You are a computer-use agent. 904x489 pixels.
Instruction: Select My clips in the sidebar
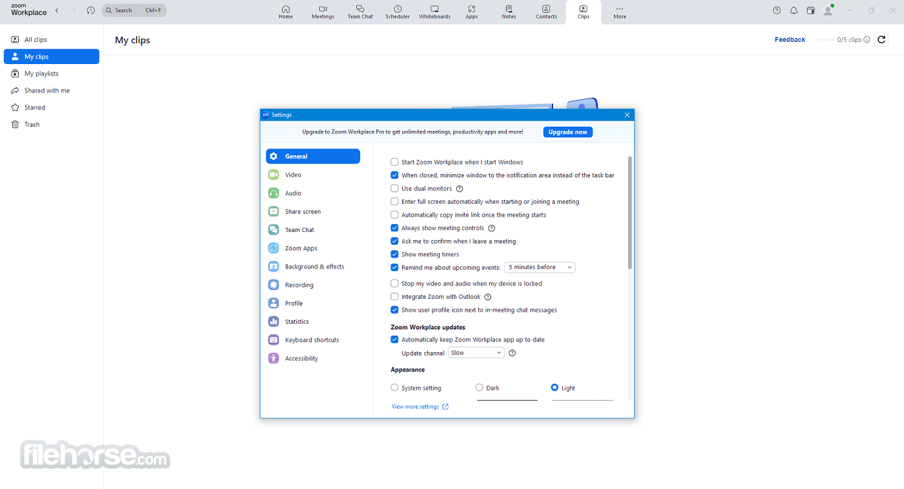(51, 57)
